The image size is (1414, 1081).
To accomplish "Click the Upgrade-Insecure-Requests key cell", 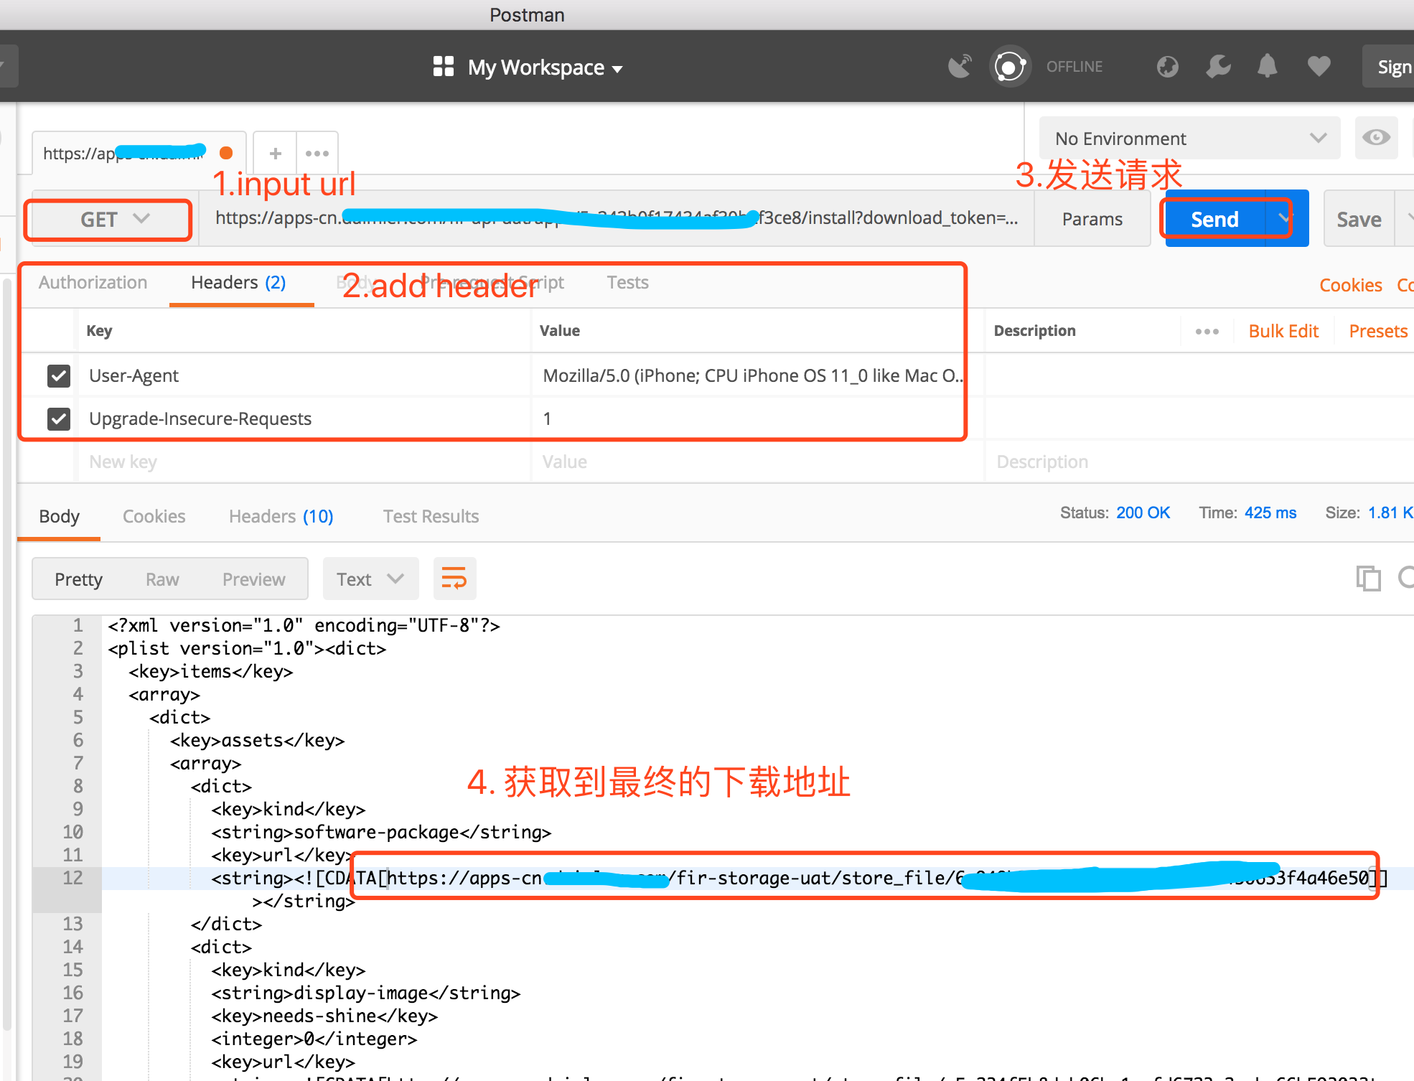I will [304, 418].
